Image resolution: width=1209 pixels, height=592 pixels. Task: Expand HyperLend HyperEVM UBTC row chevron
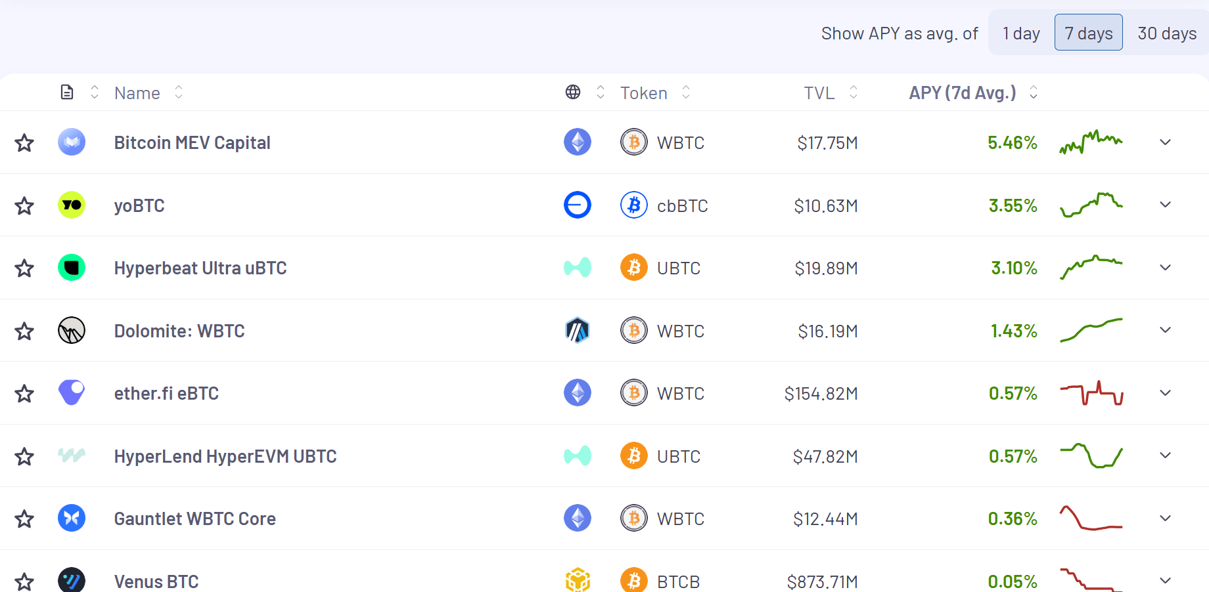(1166, 455)
